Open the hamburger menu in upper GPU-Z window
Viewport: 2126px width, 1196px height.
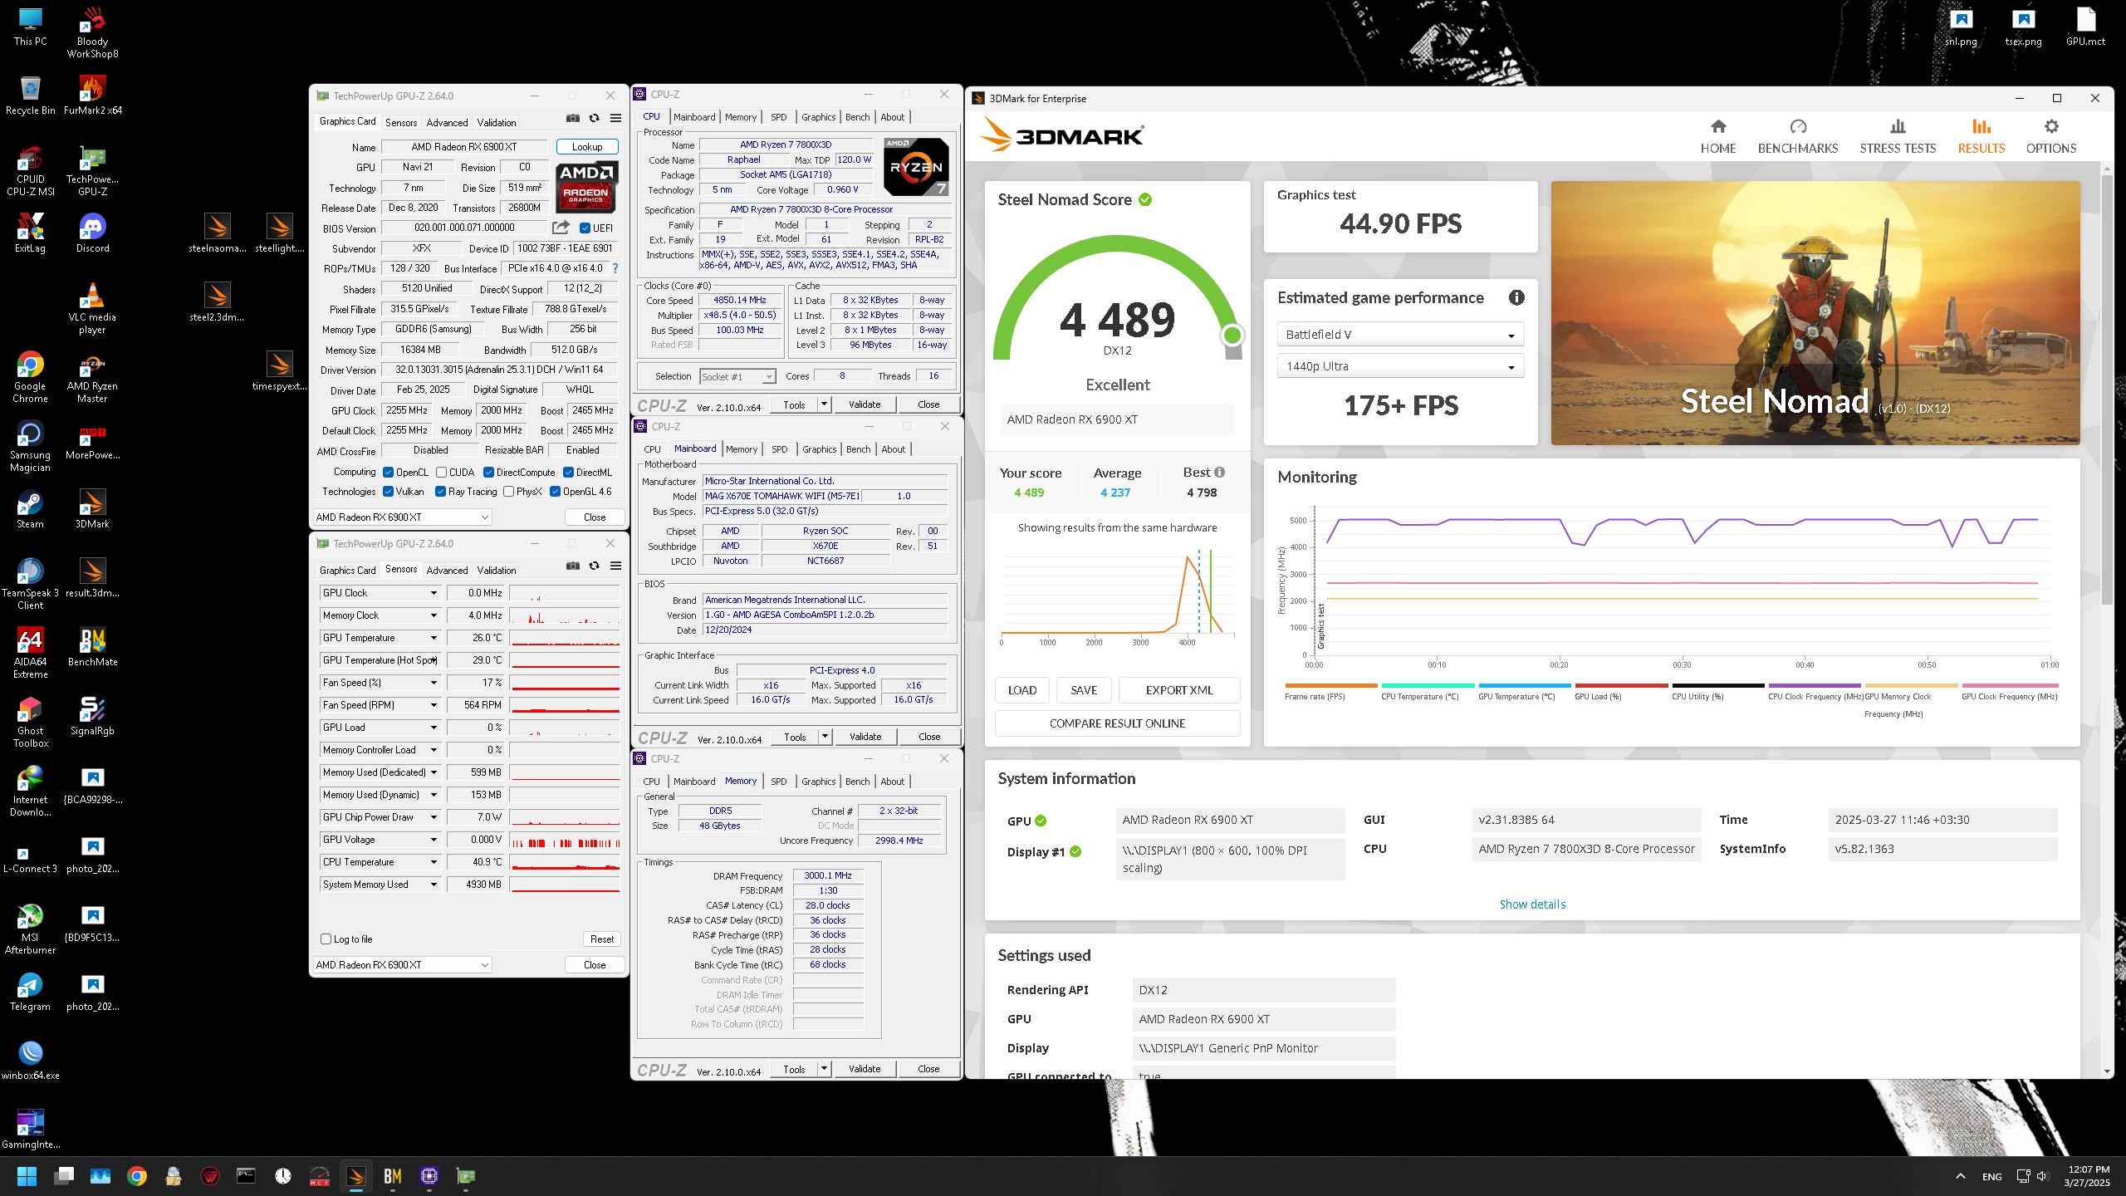(615, 119)
